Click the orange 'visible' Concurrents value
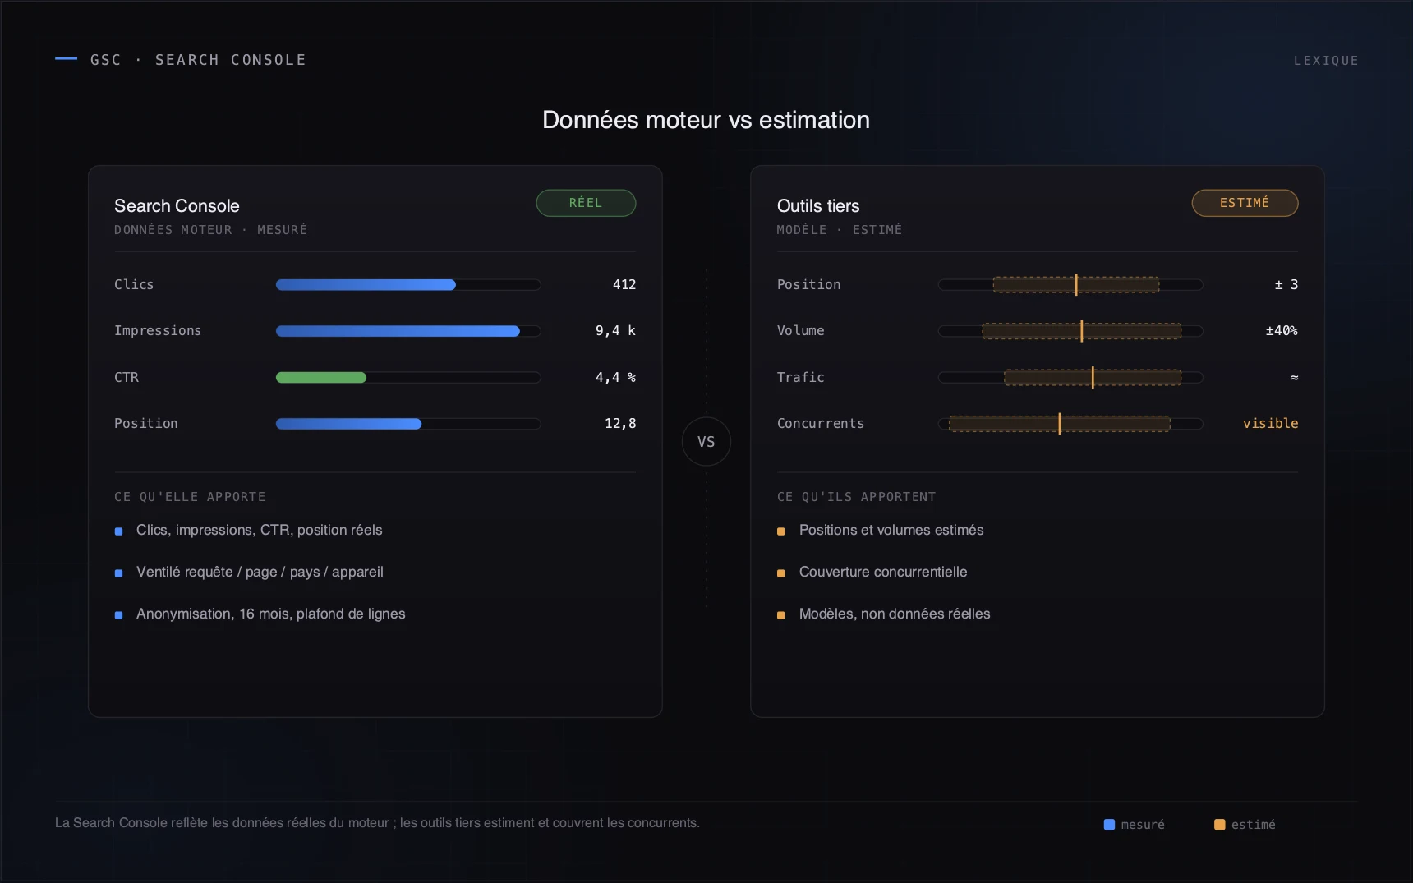This screenshot has height=883, width=1413. 1270,424
